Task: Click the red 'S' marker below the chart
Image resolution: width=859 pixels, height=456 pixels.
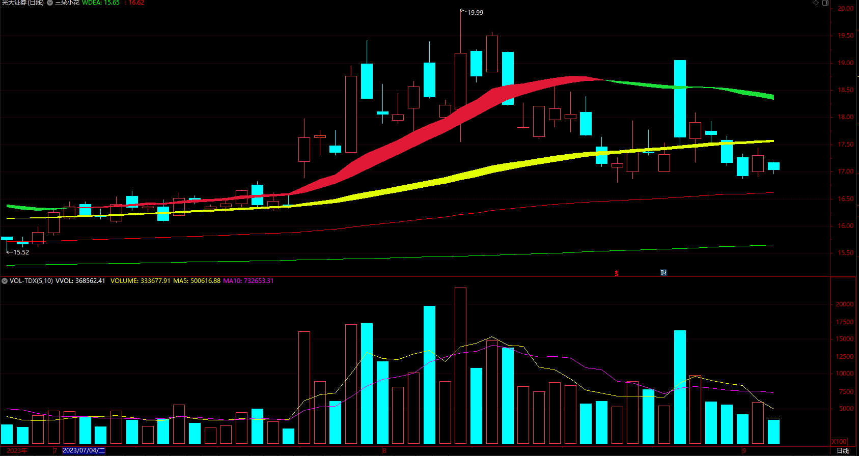Action: 617,273
